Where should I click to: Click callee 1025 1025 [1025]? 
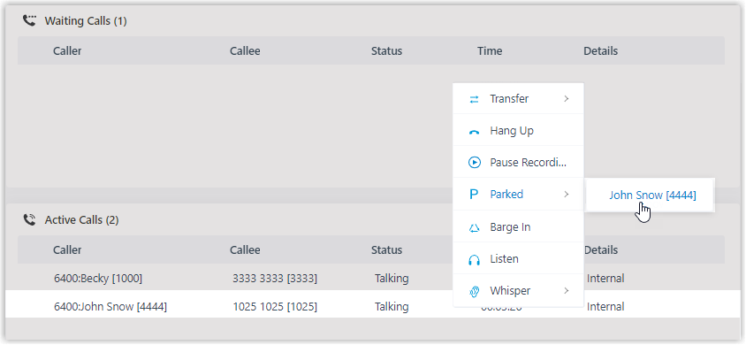(275, 306)
